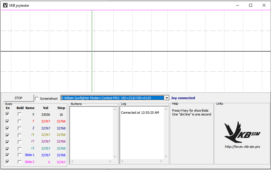Click the VKBsim eagle logo
The image size is (271, 170).
[x=242, y=132]
